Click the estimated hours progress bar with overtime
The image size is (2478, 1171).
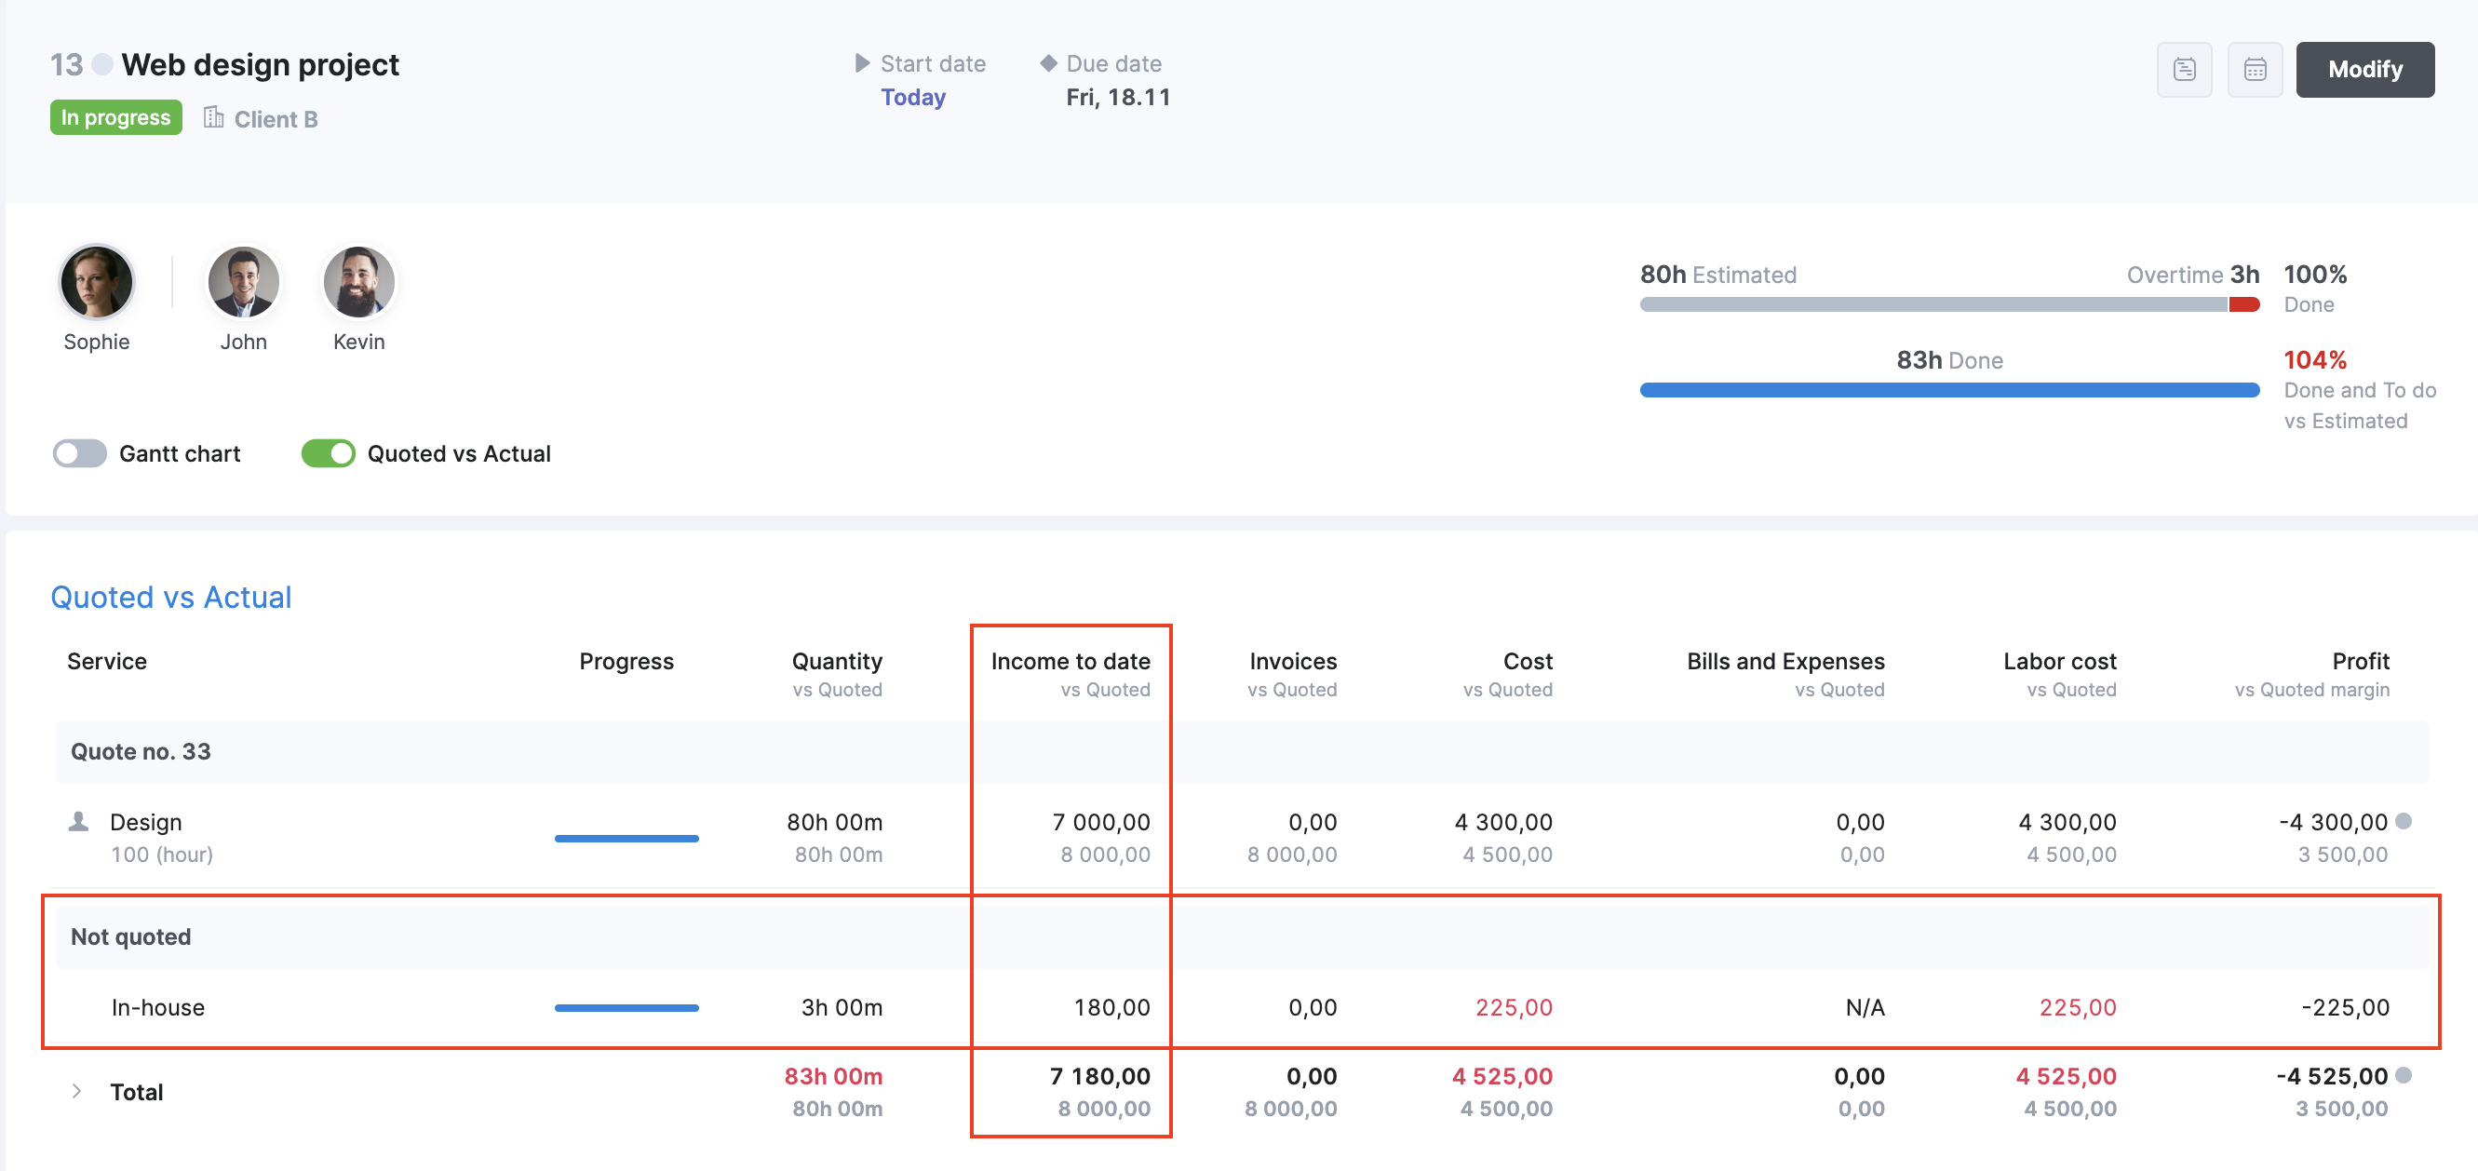click(x=1950, y=305)
